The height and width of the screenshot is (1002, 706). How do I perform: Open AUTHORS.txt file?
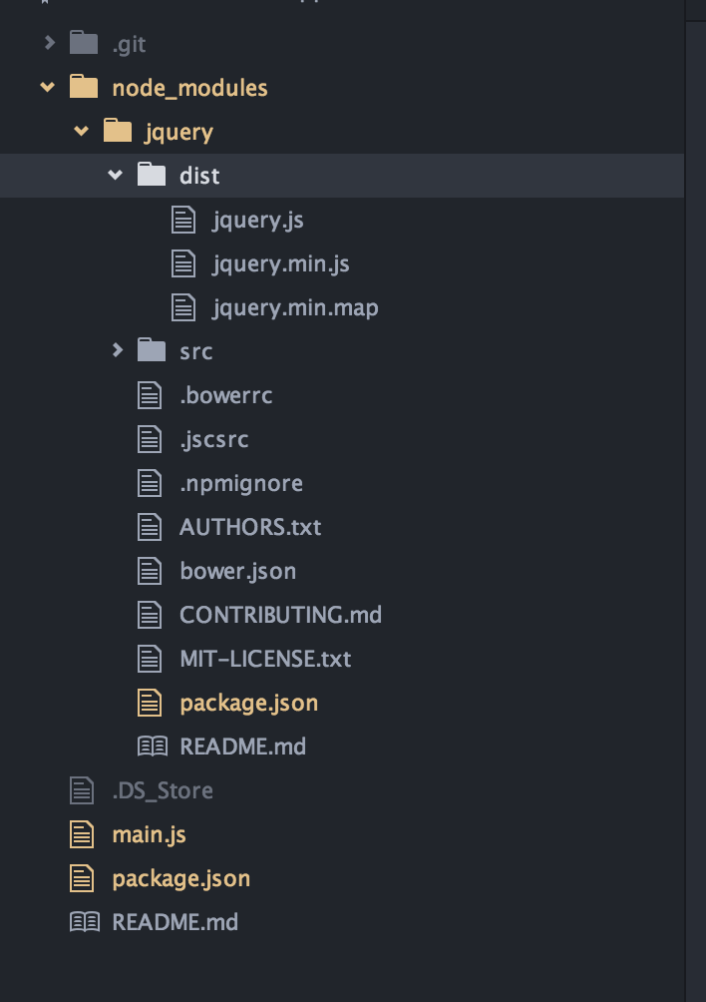pos(250,527)
